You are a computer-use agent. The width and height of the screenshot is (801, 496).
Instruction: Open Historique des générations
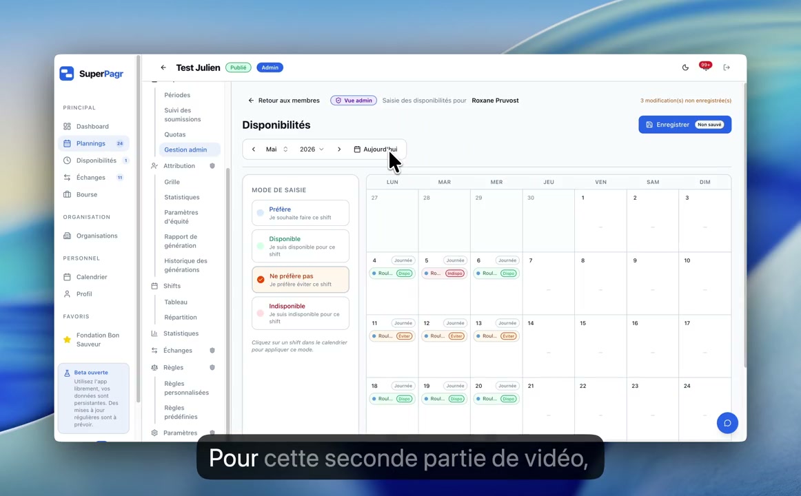pyautogui.click(x=185, y=265)
